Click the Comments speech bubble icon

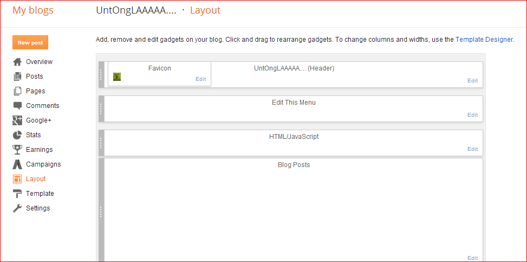point(17,106)
